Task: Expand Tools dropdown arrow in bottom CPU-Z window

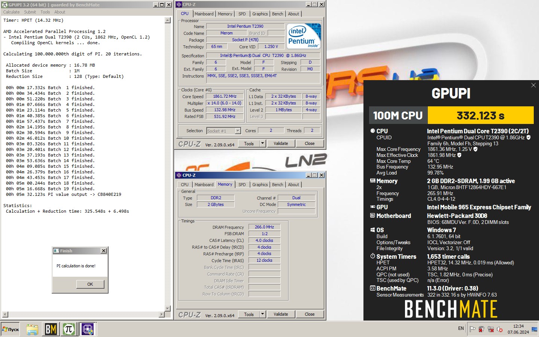Action: tap(263, 314)
